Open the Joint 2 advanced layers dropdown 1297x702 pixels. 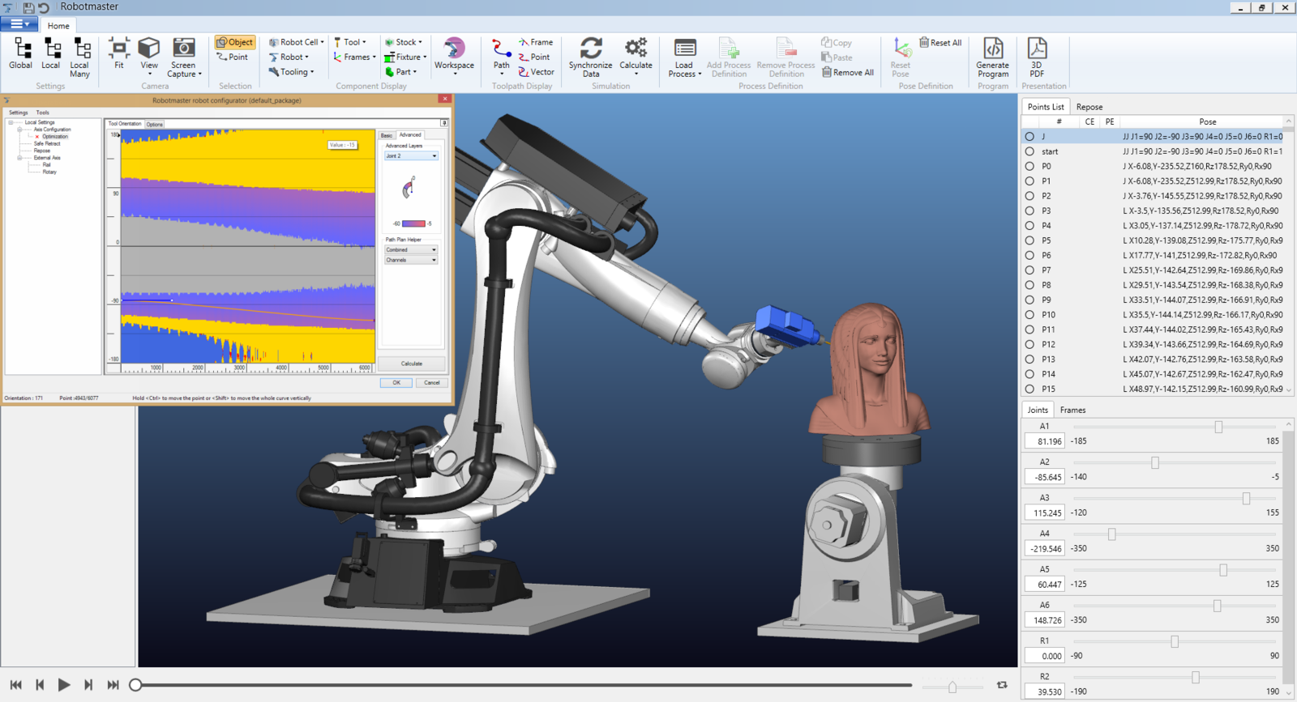[411, 156]
